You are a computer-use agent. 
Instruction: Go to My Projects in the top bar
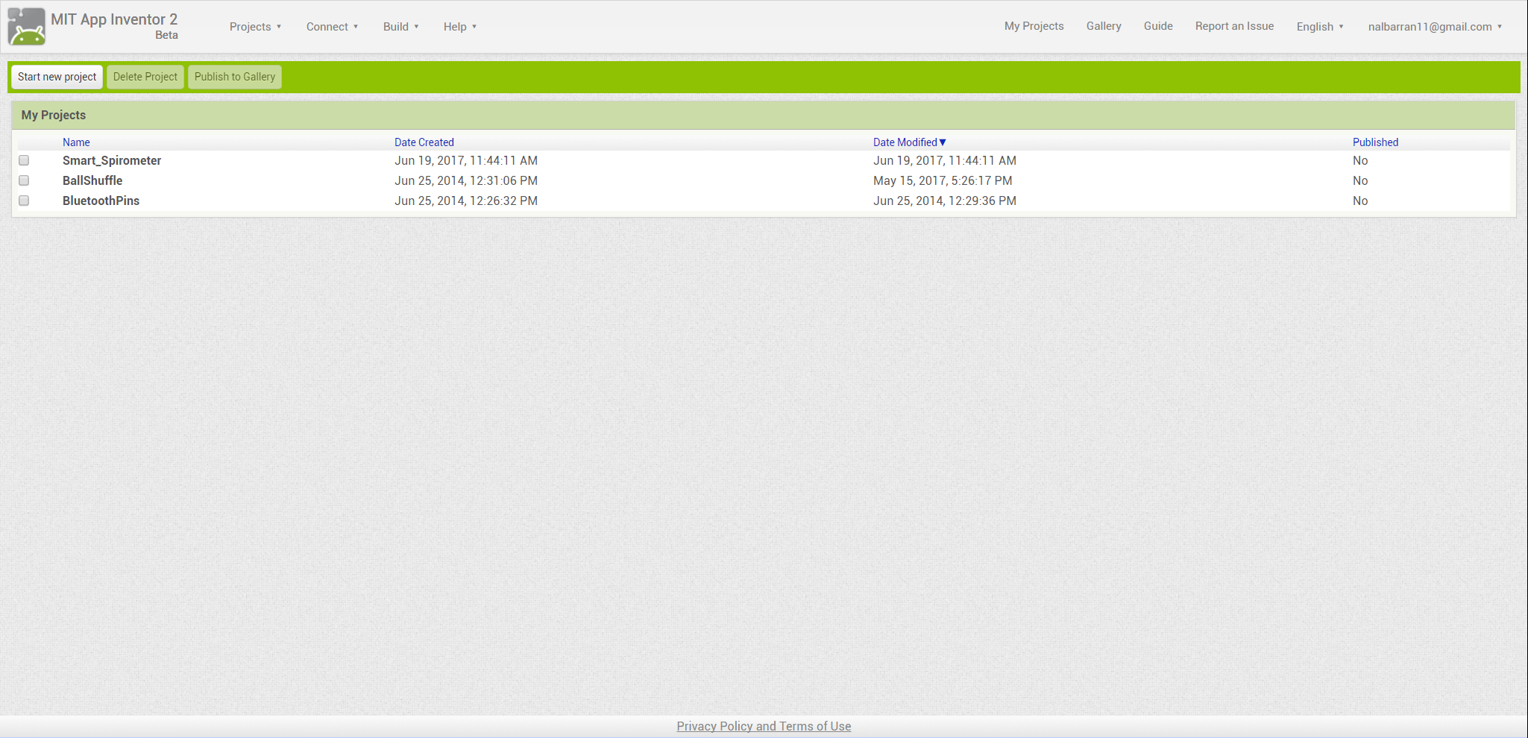pos(1034,26)
